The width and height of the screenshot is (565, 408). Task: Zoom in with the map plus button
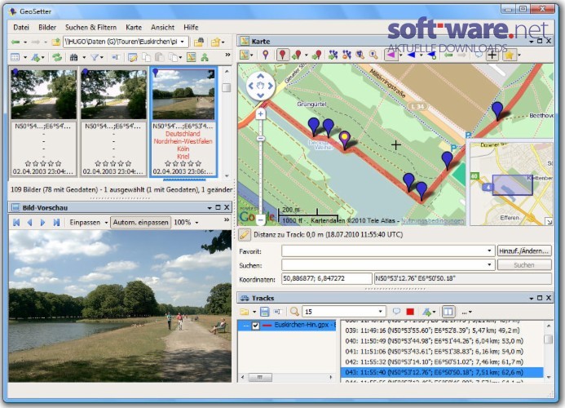[261, 114]
